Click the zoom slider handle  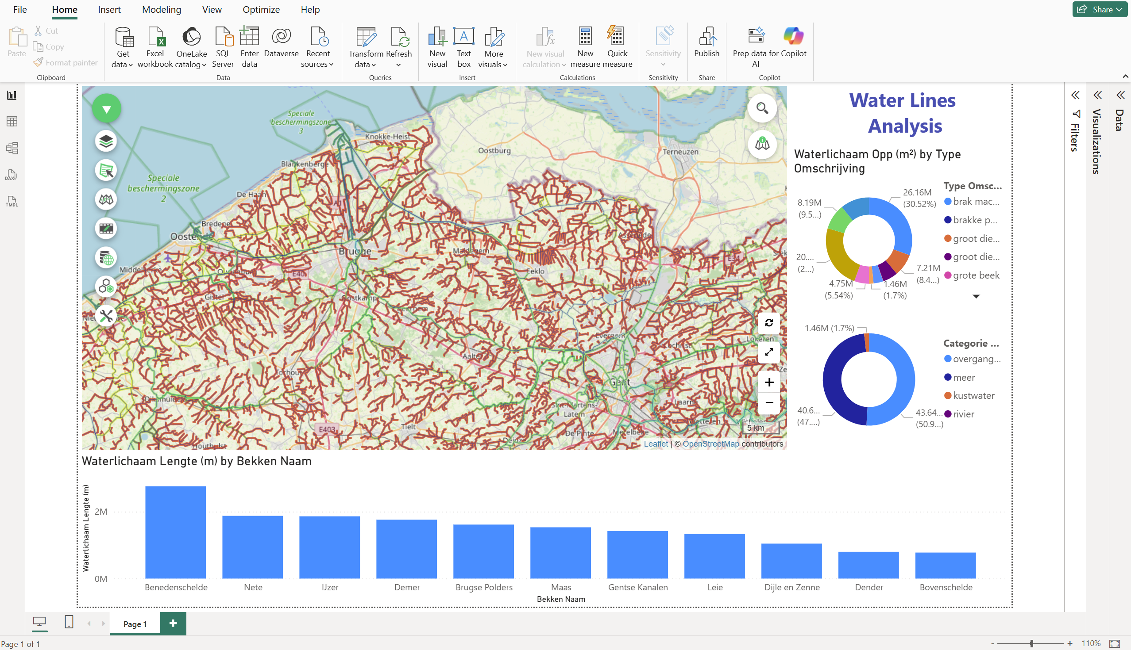(x=1031, y=643)
